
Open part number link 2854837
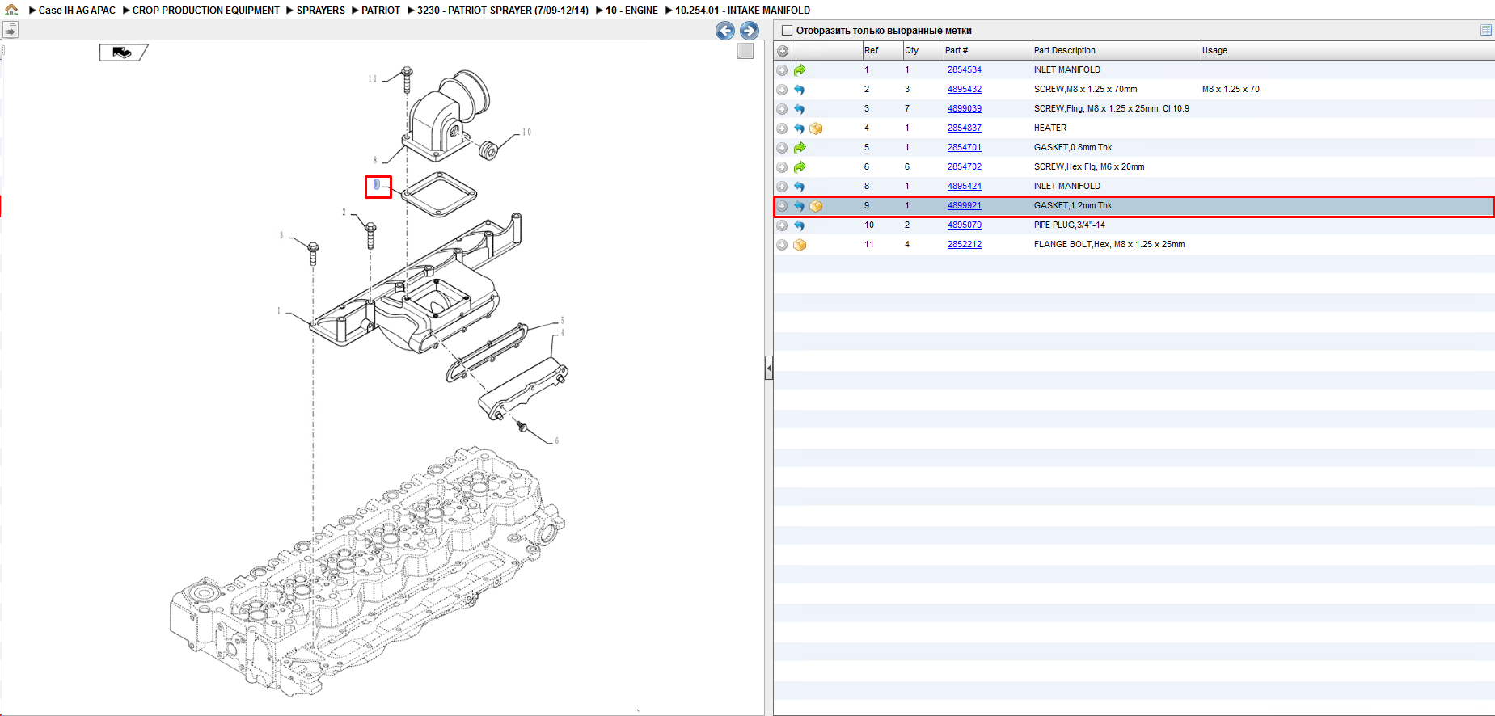coord(965,128)
